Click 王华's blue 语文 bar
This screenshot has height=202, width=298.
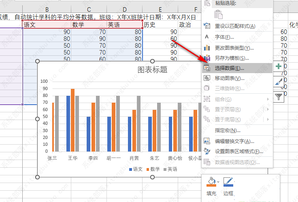point(68,124)
